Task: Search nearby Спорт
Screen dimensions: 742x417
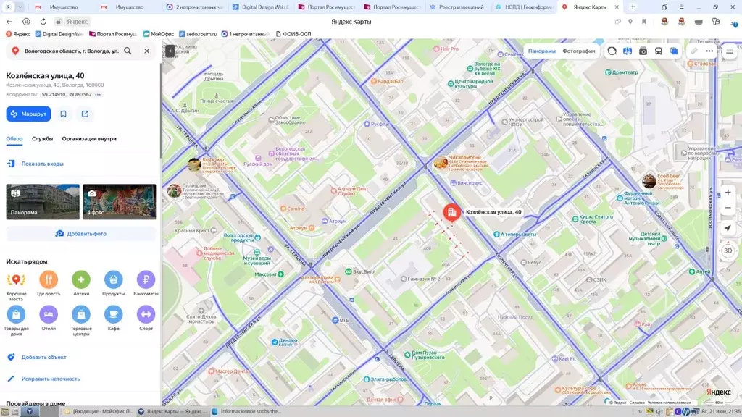Action: [146, 319]
